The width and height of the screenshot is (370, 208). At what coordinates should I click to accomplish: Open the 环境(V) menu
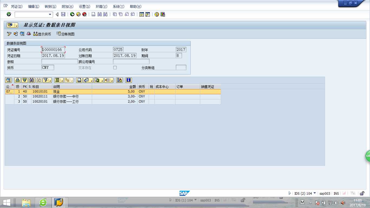click(x=101, y=6)
